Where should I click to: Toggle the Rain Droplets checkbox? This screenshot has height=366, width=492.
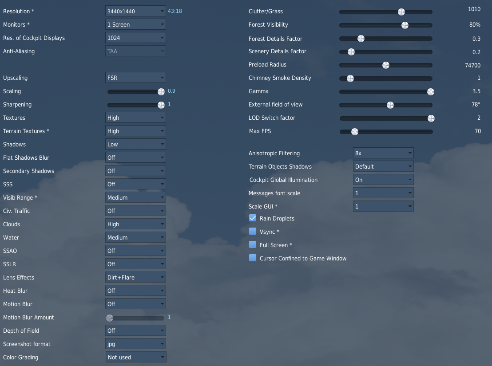point(253,218)
